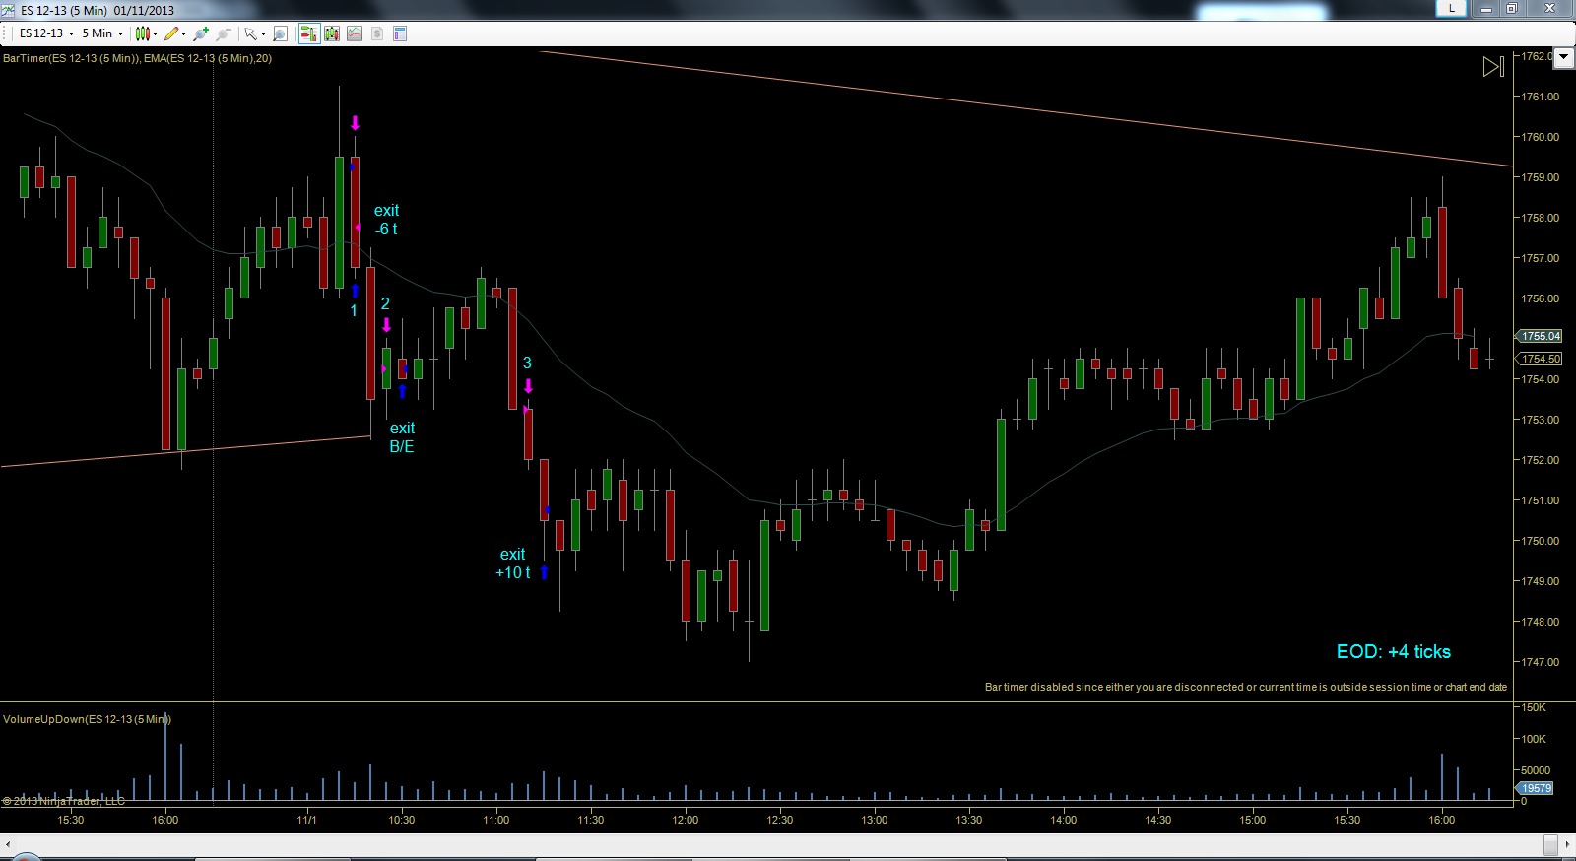Click the 100K volume axis label
The width and height of the screenshot is (1576, 861).
(x=1534, y=739)
